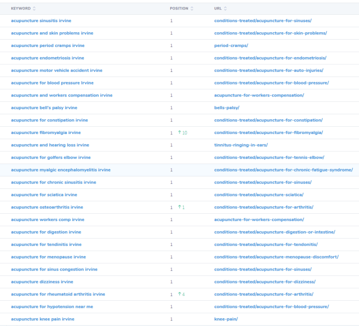This screenshot has height=326, width=359.
Task: Open URL period-cramps/
Action: click(x=231, y=46)
